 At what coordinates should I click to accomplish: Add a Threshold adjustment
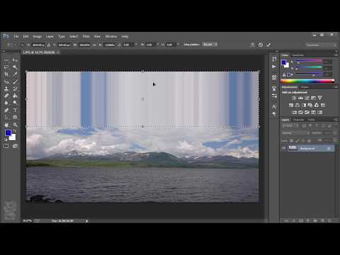click(307, 112)
